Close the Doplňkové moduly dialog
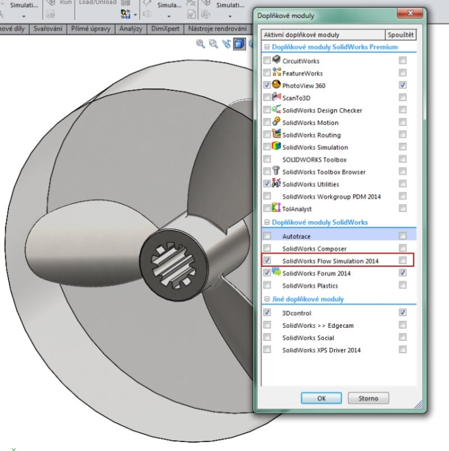Image resolution: width=449 pixels, height=451 pixels. pos(410,13)
